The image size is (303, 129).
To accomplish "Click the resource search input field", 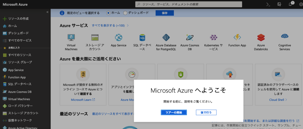I will pos(188,4).
